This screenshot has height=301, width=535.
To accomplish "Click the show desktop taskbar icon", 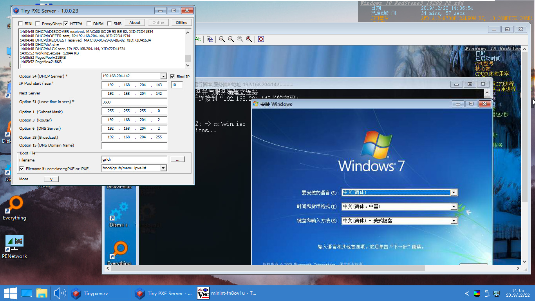I will pos(27,293).
